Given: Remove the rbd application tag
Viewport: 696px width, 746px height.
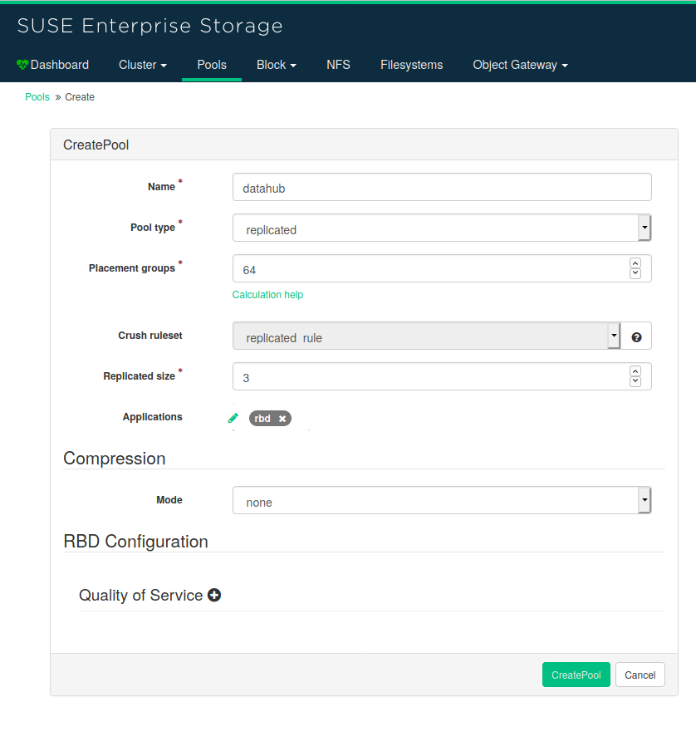Looking at the screenshot, I should [282, 419].
